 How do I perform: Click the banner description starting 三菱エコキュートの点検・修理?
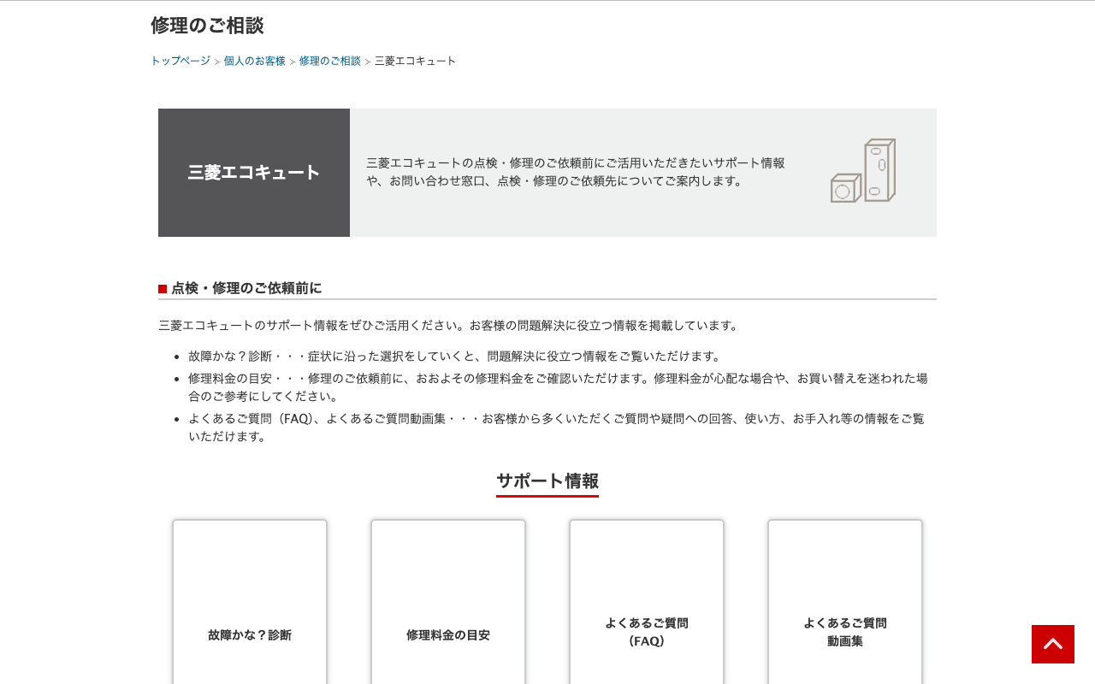click(x=576, y=172)
